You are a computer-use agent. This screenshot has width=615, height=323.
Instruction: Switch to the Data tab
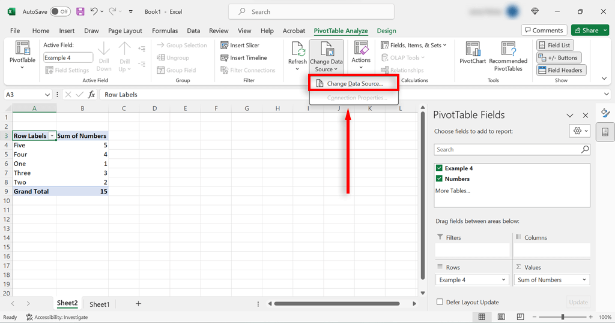[193, 31]
